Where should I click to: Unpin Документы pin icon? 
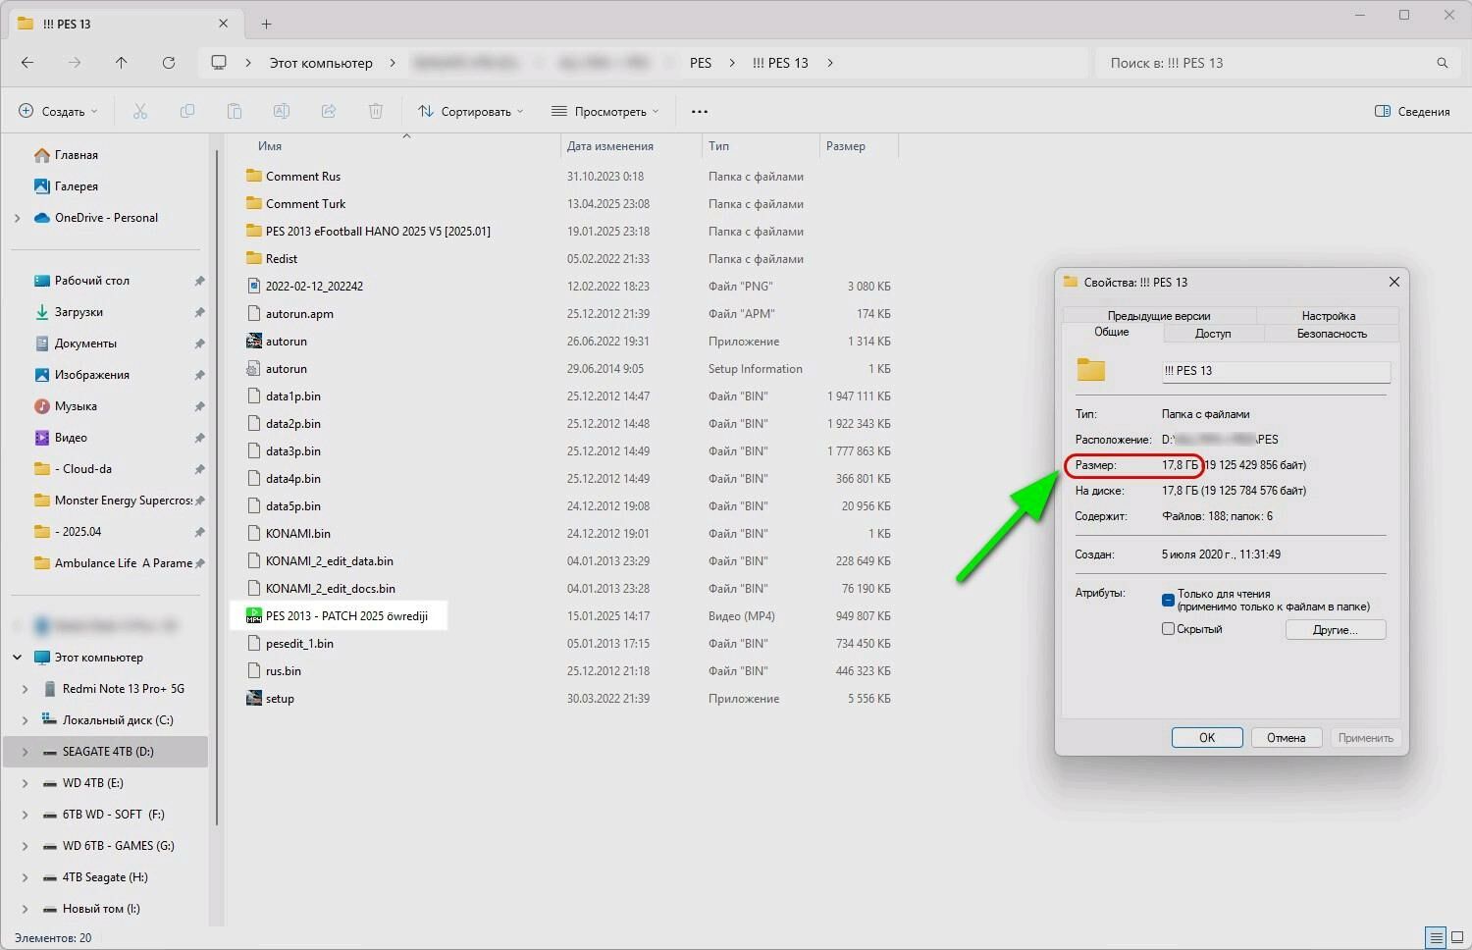coord(199,343)
